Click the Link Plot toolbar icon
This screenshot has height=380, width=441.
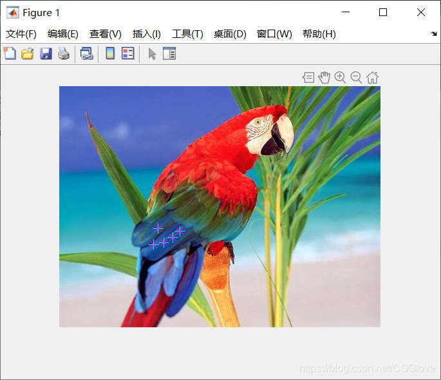pos(87,53)
